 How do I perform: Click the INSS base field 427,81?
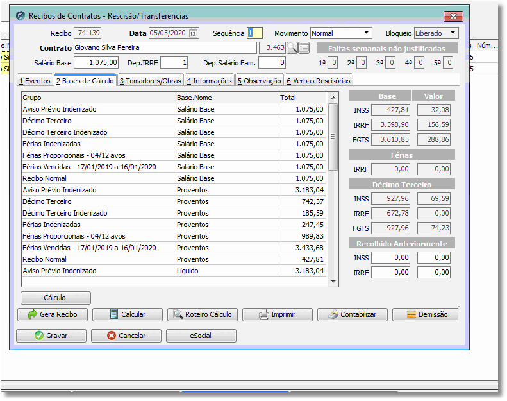pos(390,110)
